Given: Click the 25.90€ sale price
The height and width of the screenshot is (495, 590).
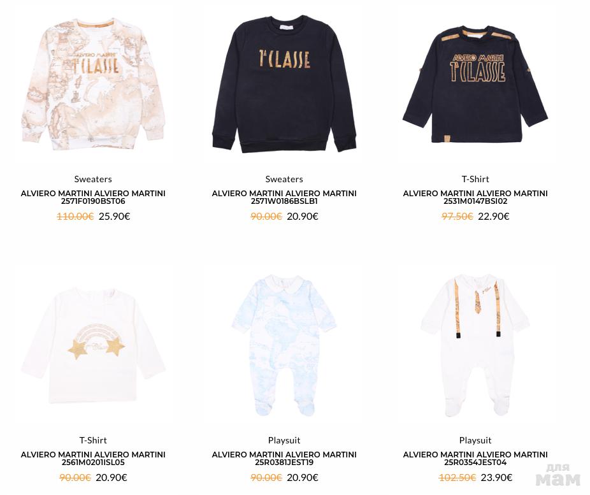Looking at the screenshot, I should [115, 216].
